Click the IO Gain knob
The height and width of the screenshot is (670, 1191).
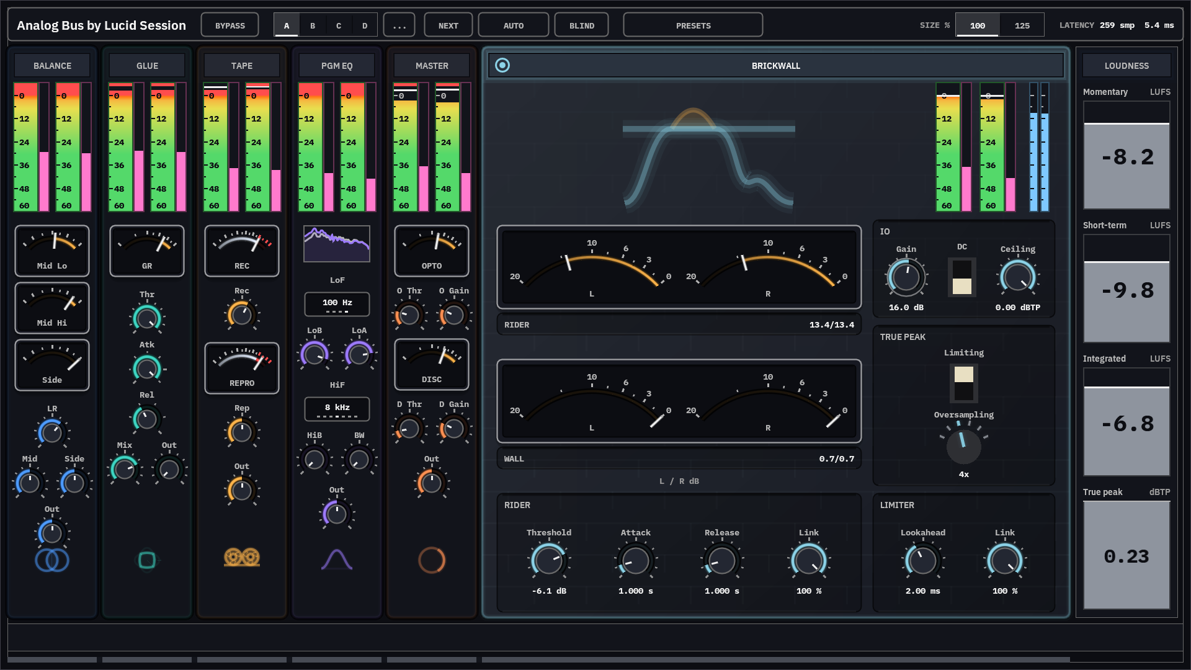(x=906, y=277)
